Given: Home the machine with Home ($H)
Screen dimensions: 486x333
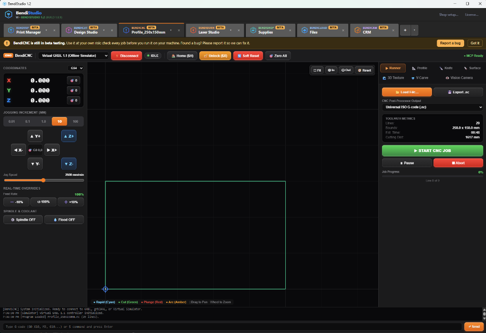Looking at the screenshot, I should 182,56.
